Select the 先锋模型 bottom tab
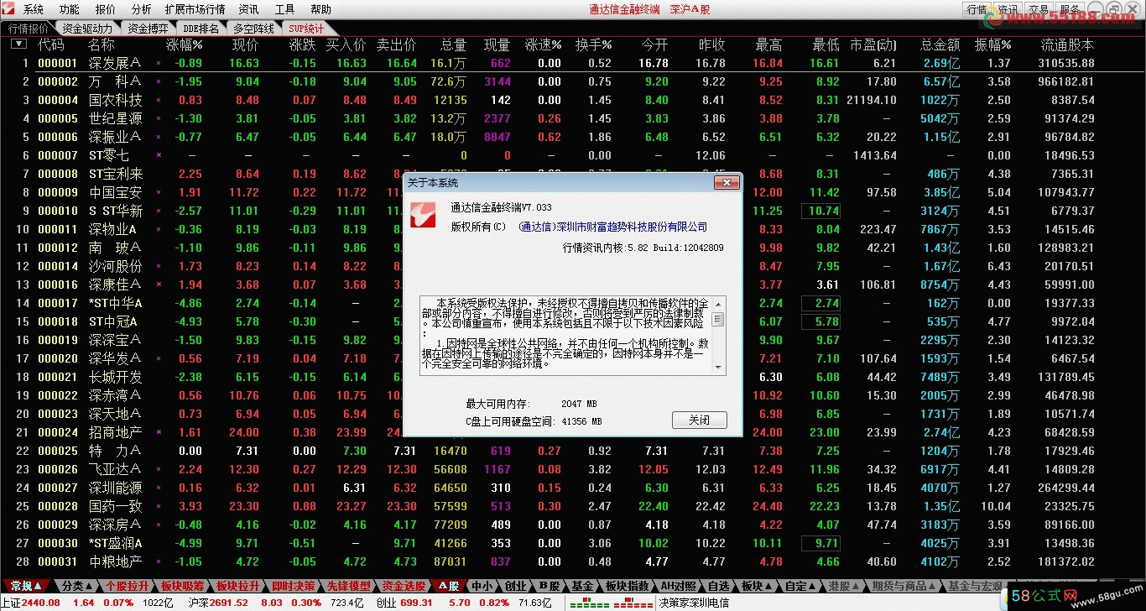 tap(348, 586)
